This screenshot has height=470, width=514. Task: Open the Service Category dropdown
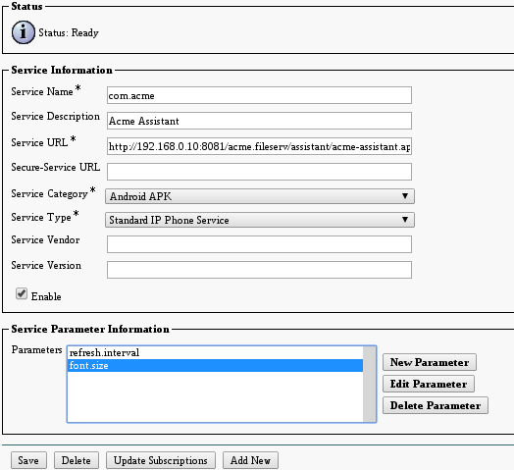260,196
